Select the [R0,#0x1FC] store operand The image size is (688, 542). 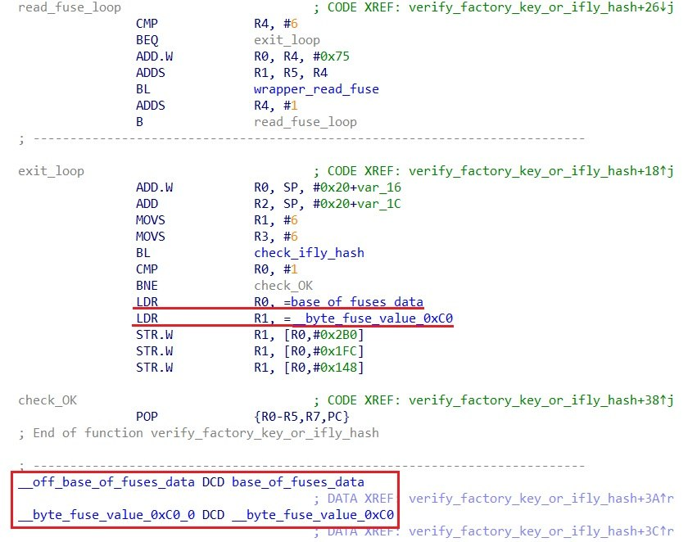(324, 351)
